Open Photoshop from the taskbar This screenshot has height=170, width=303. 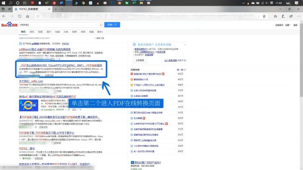click(112, 3)
